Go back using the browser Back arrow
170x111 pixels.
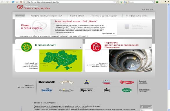point(2,2)
